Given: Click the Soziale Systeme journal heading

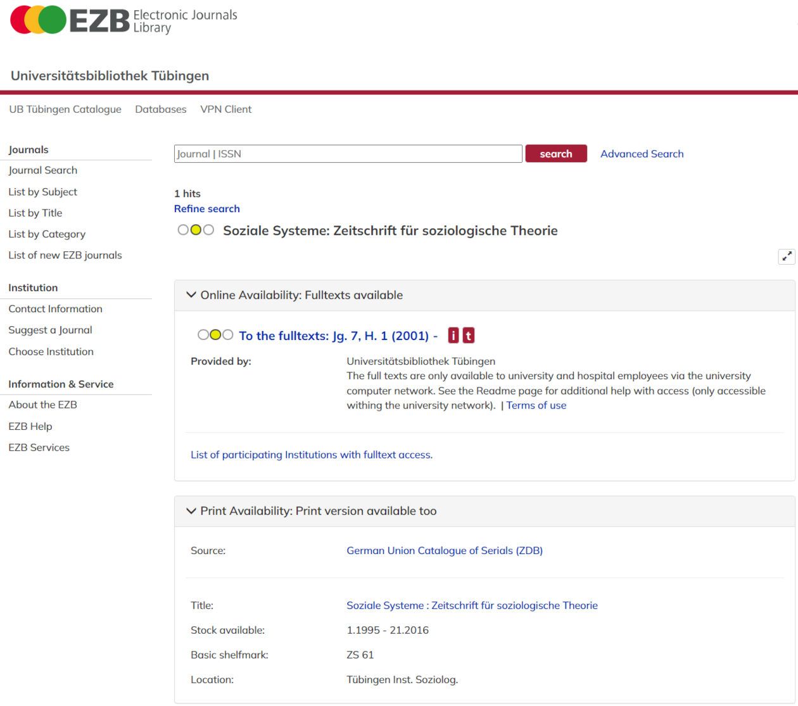Looking at the screenshot, I should (x=390, y=230).
